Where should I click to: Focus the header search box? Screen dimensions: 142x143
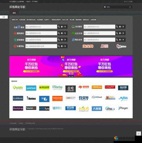pos(118,7)
